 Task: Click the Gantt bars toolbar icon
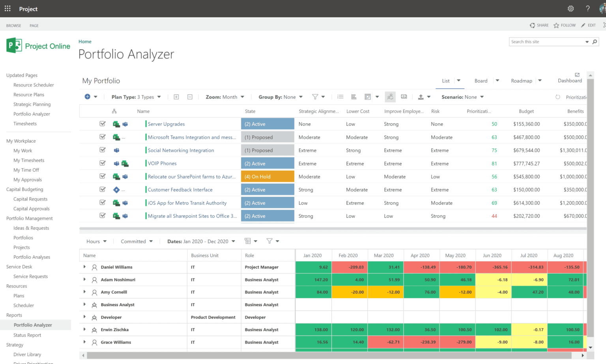point(354,97)
